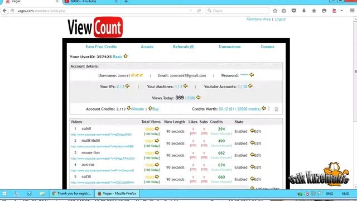Click the upgrade arrow next to Basic

click(x=126, y=56)
